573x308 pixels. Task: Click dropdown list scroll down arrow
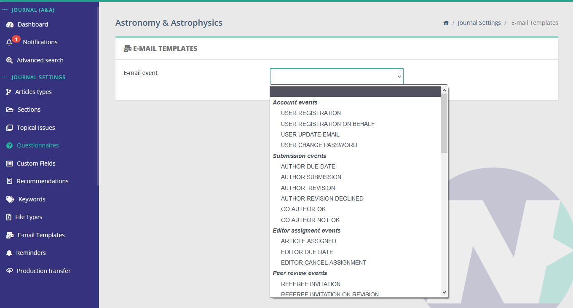444,292
